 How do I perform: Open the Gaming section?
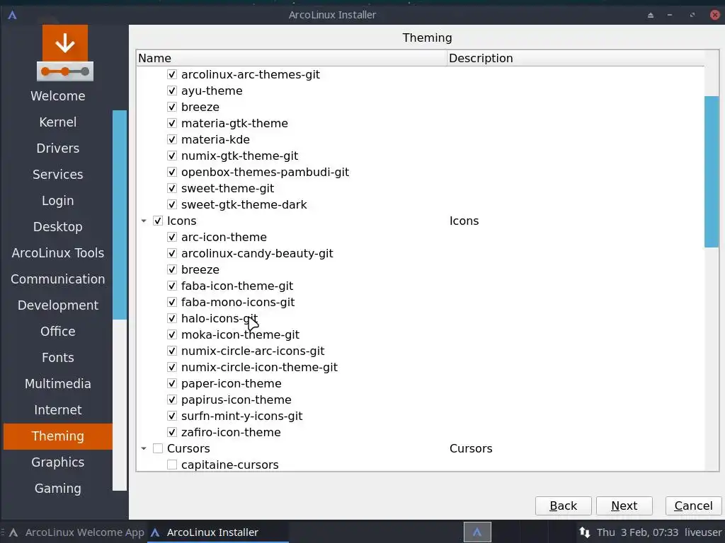tap(58, 489)
